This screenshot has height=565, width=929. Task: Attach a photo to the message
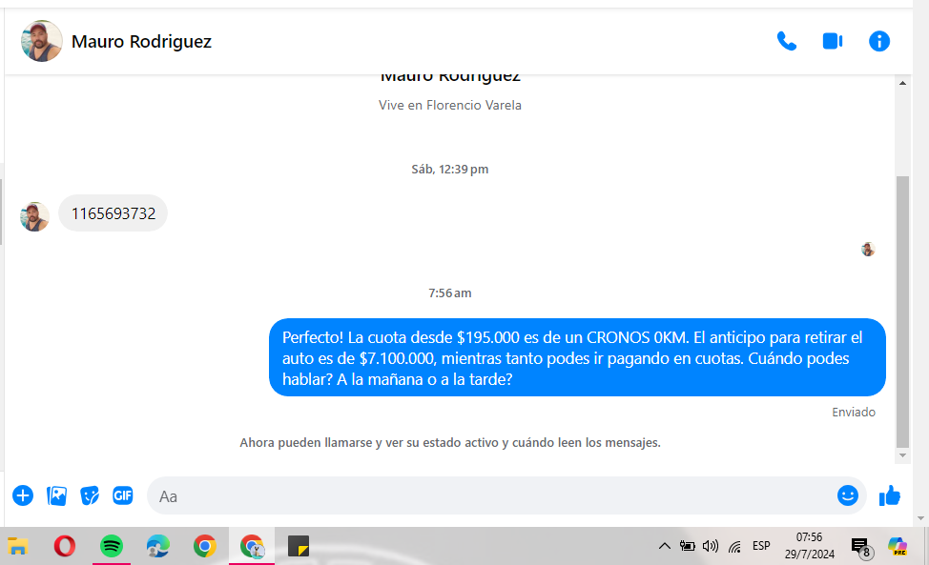[x=57, y=495]
